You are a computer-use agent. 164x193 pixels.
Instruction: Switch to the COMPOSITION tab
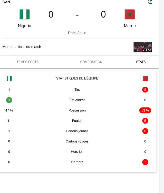91,62
